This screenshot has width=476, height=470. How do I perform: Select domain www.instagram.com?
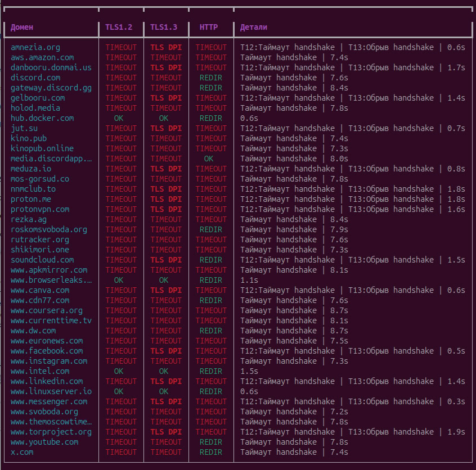(49, 361)
